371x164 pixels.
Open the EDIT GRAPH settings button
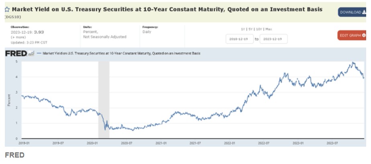[353, 35]
